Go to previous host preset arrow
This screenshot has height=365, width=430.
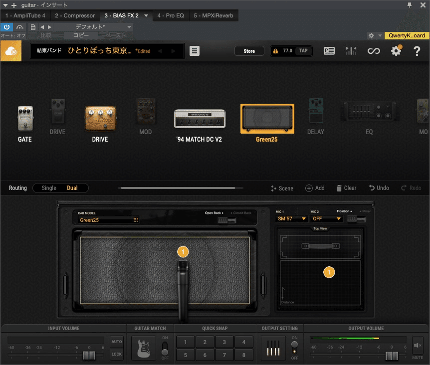pos(42,27)
